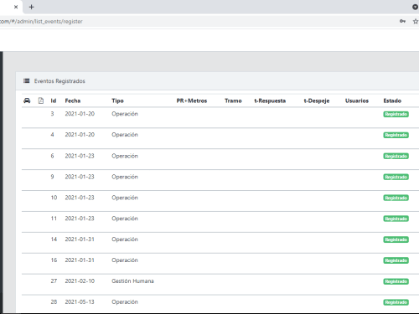Viewport: 419px width, 314px height.
Task: Click the date 2021-02-10
Action: 80,281
